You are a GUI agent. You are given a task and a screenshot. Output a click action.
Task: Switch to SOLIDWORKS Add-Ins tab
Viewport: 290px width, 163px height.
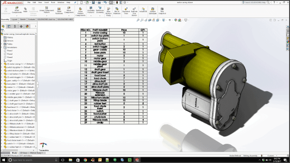(x=46, y=20)
